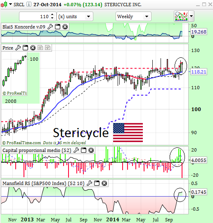Close Capital proporcional medio indicator
The height and width of the screenshot is (223, 213).
click(x=91, y=150)
